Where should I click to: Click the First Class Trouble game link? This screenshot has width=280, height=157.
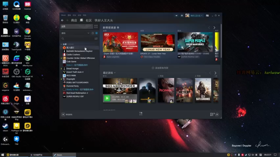click(x=152, y=57)
